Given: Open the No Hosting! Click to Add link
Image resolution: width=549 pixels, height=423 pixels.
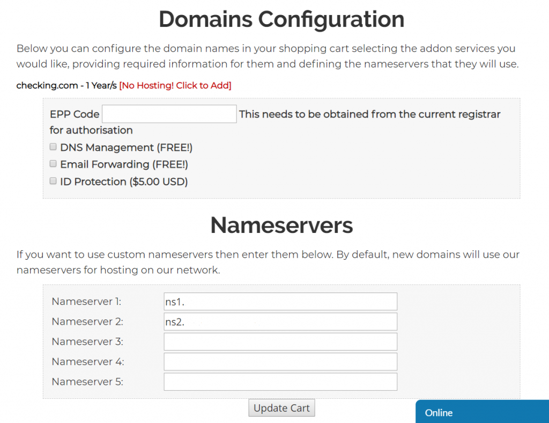Looking at the screenshot, I should click(175, 85).
